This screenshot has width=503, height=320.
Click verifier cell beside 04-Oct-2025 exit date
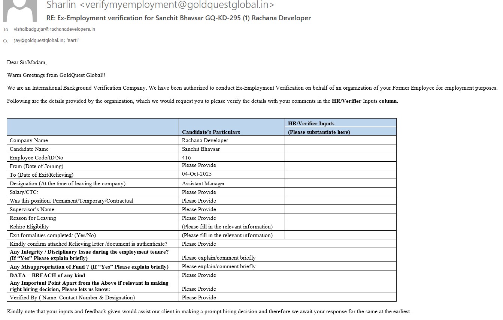tap(340, 174)
